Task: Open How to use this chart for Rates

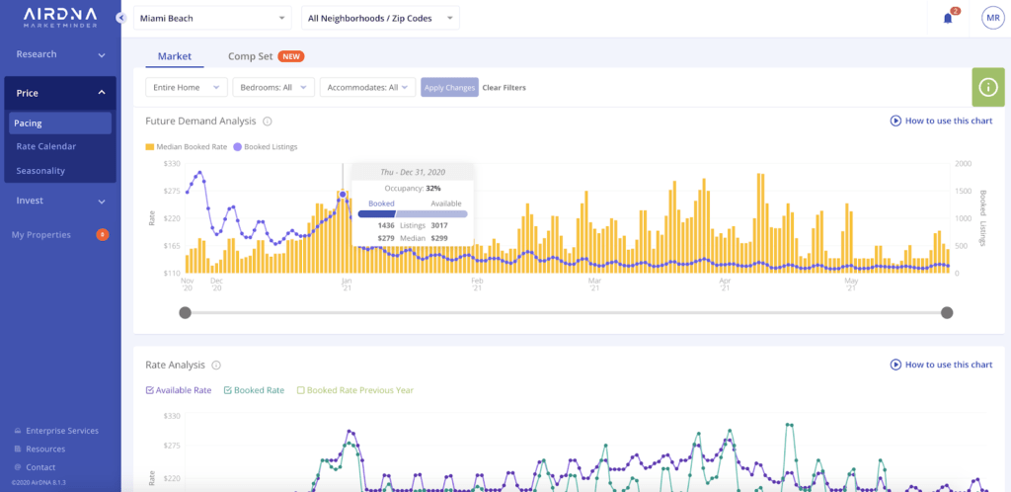Action: coord(949,365)
